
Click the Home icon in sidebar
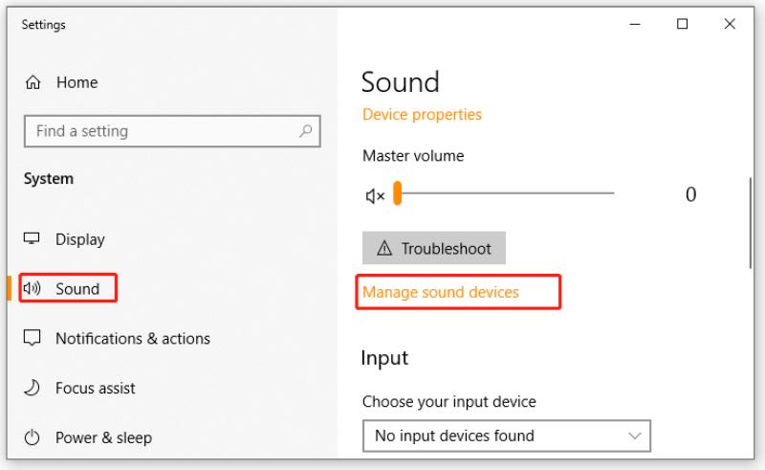point(33,83)
